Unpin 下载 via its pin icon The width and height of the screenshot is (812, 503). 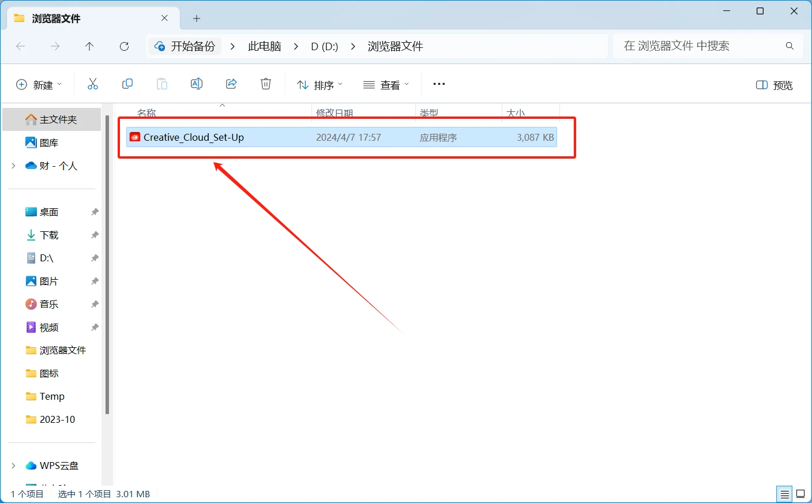click(x=95, y=235)
